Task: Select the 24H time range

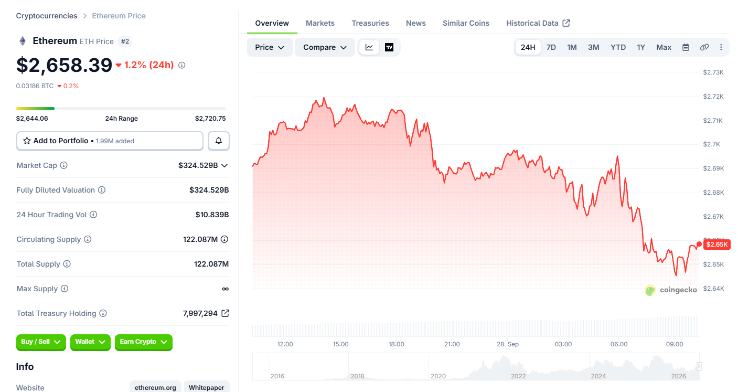Action: (528, 47)
